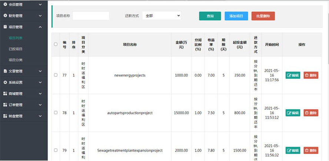Click the green 查询 button
Image resolution: width=329 pixels, height=161 pixels.
click(x=210, y=16)
